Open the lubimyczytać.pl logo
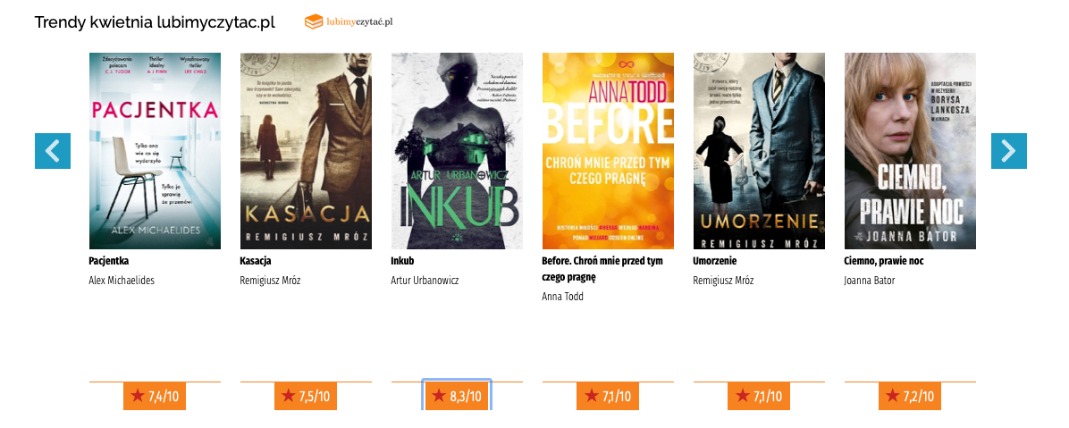The image size is (1069, 428). click(349, 21)
